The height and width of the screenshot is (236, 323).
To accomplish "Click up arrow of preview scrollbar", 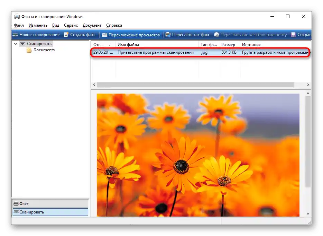I will [308, 93].
